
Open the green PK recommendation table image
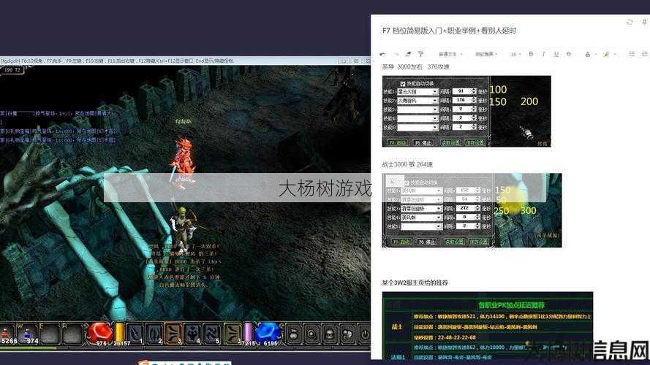pyautogui.click(x=488, y=326)
